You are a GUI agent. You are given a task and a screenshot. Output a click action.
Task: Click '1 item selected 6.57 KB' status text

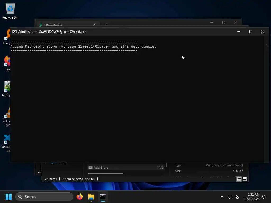point(78,179)
